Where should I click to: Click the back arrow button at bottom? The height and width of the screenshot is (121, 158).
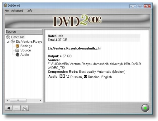(8, 108)
